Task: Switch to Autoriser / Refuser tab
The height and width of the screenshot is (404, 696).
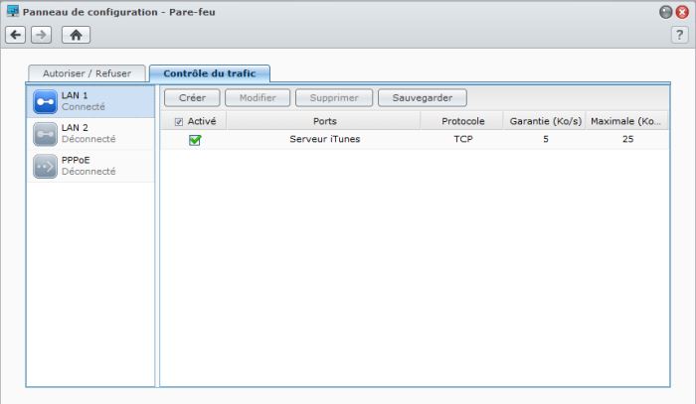Action: click(87, 73)
